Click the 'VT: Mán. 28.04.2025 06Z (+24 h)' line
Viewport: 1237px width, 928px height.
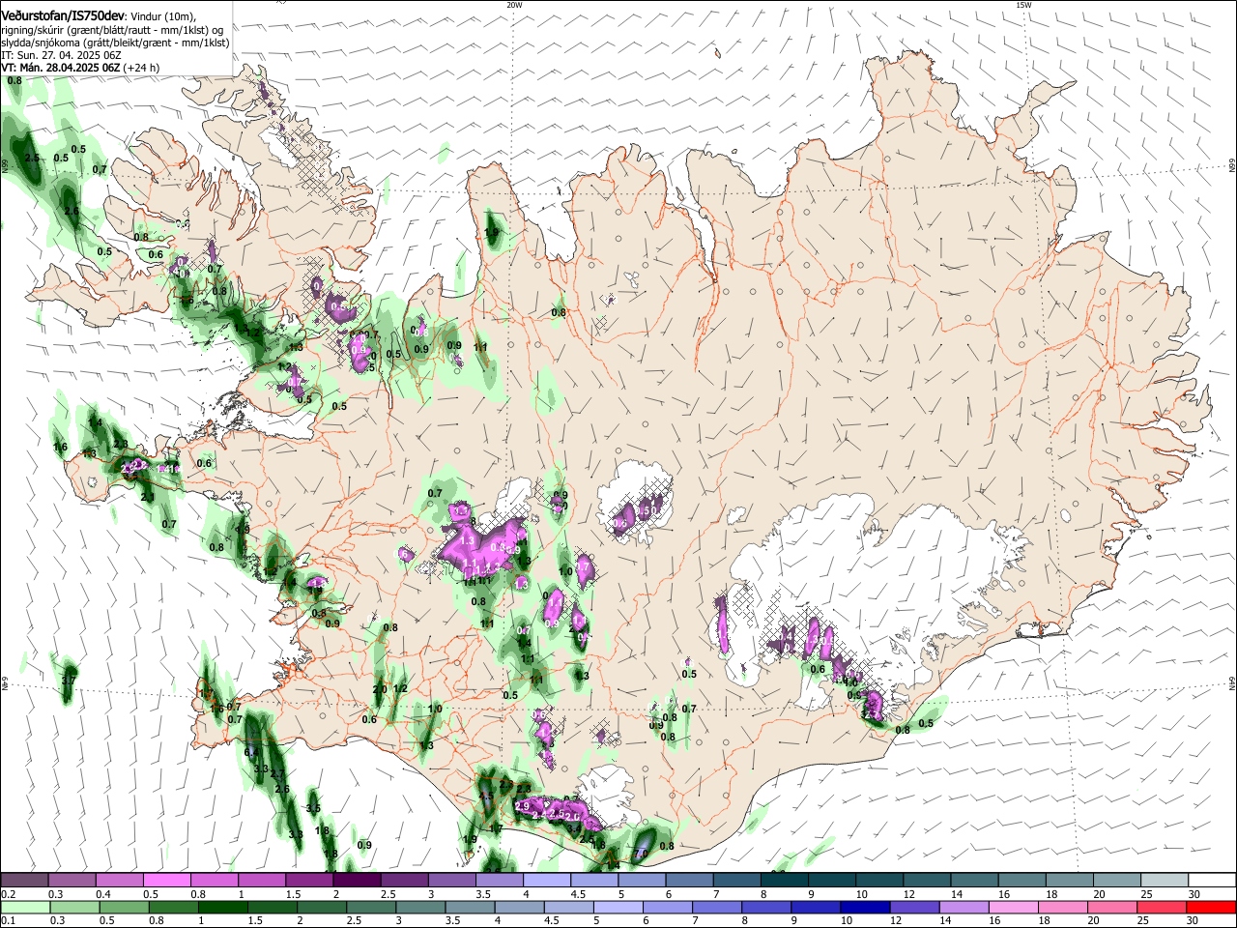[x=81, y=68]
